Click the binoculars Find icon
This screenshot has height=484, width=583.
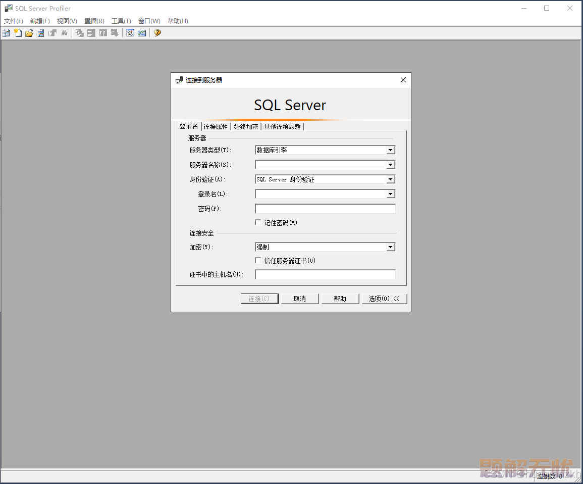64,33
